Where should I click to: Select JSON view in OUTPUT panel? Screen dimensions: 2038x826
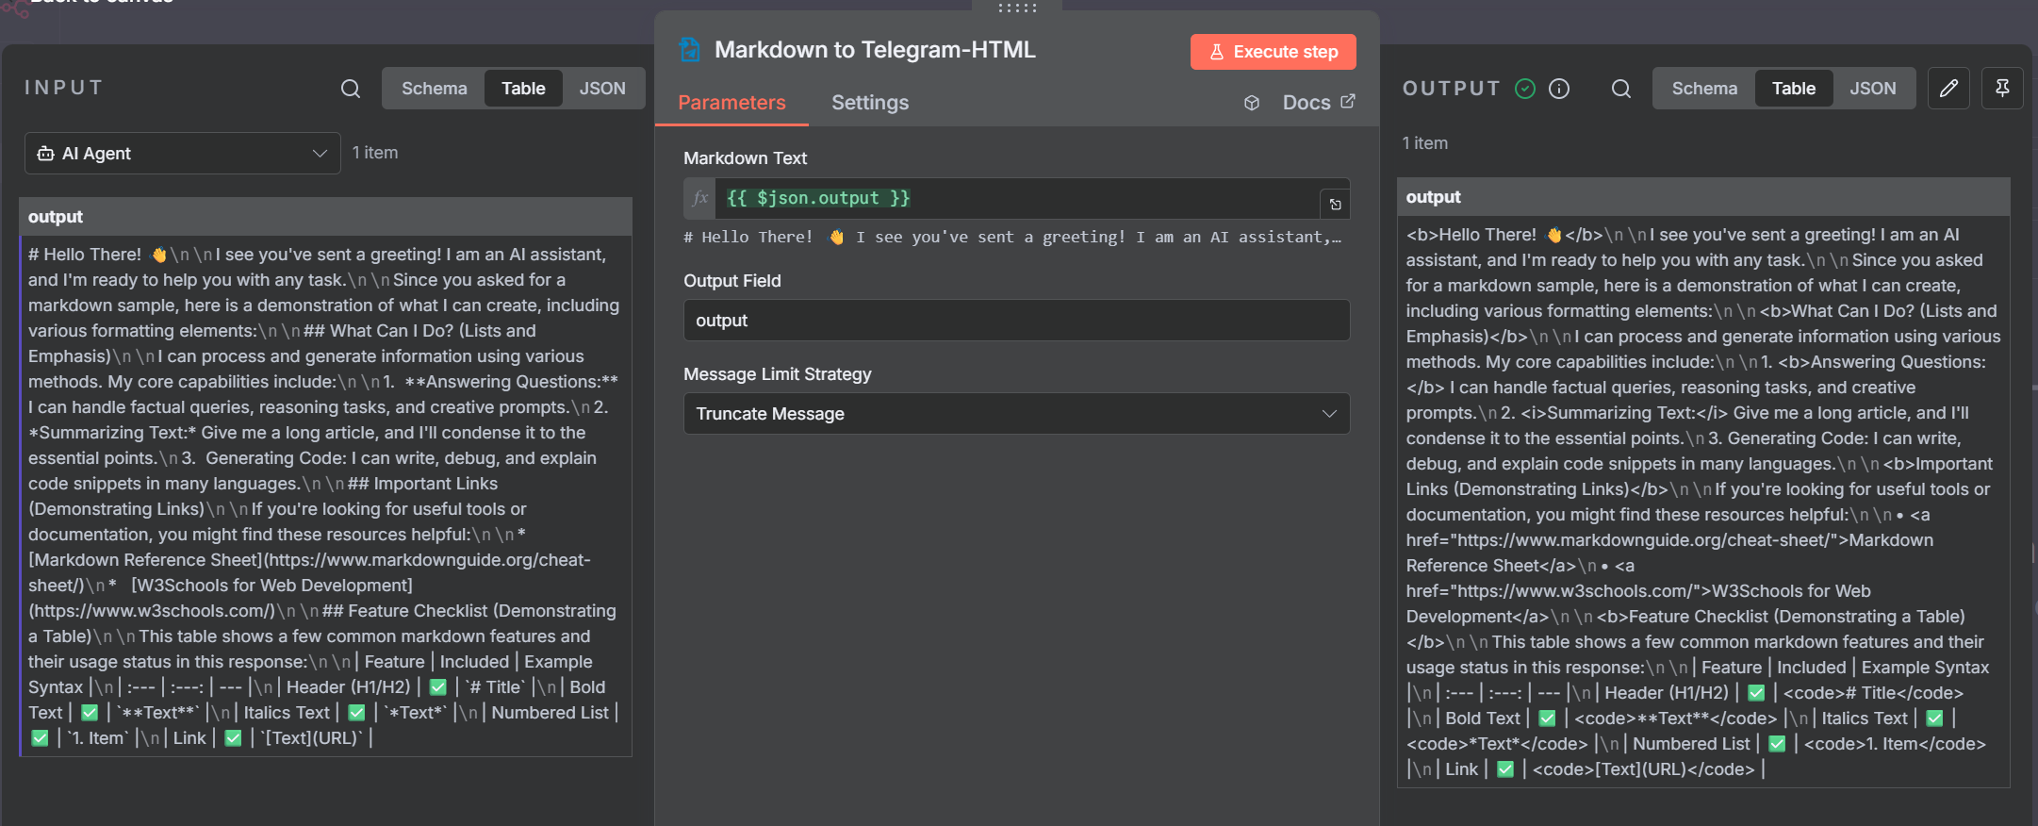(1872, 89)
